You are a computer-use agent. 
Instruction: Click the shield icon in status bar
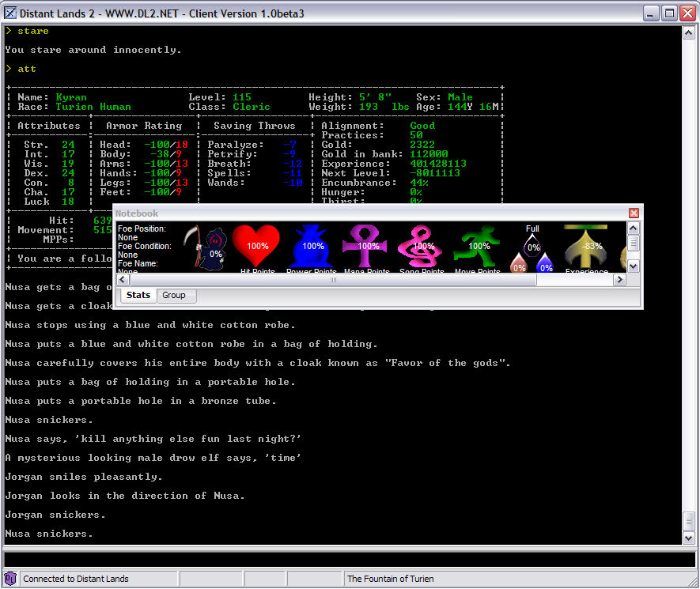coord(10,579)
